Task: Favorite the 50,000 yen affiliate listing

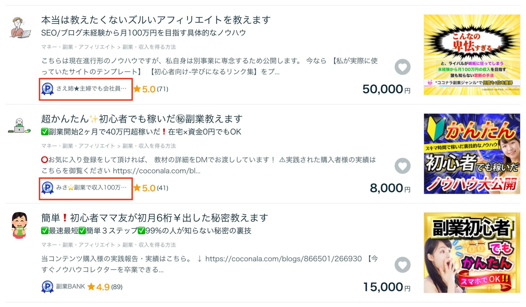Action: (x=402, y=67)
